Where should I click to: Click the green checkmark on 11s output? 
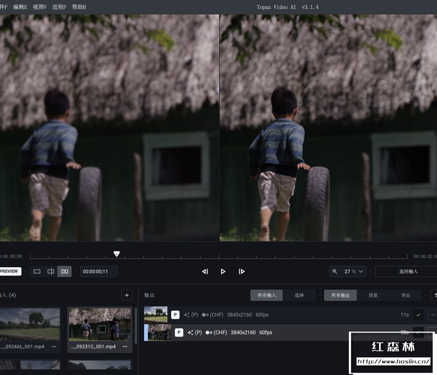(x=418, y=315)
